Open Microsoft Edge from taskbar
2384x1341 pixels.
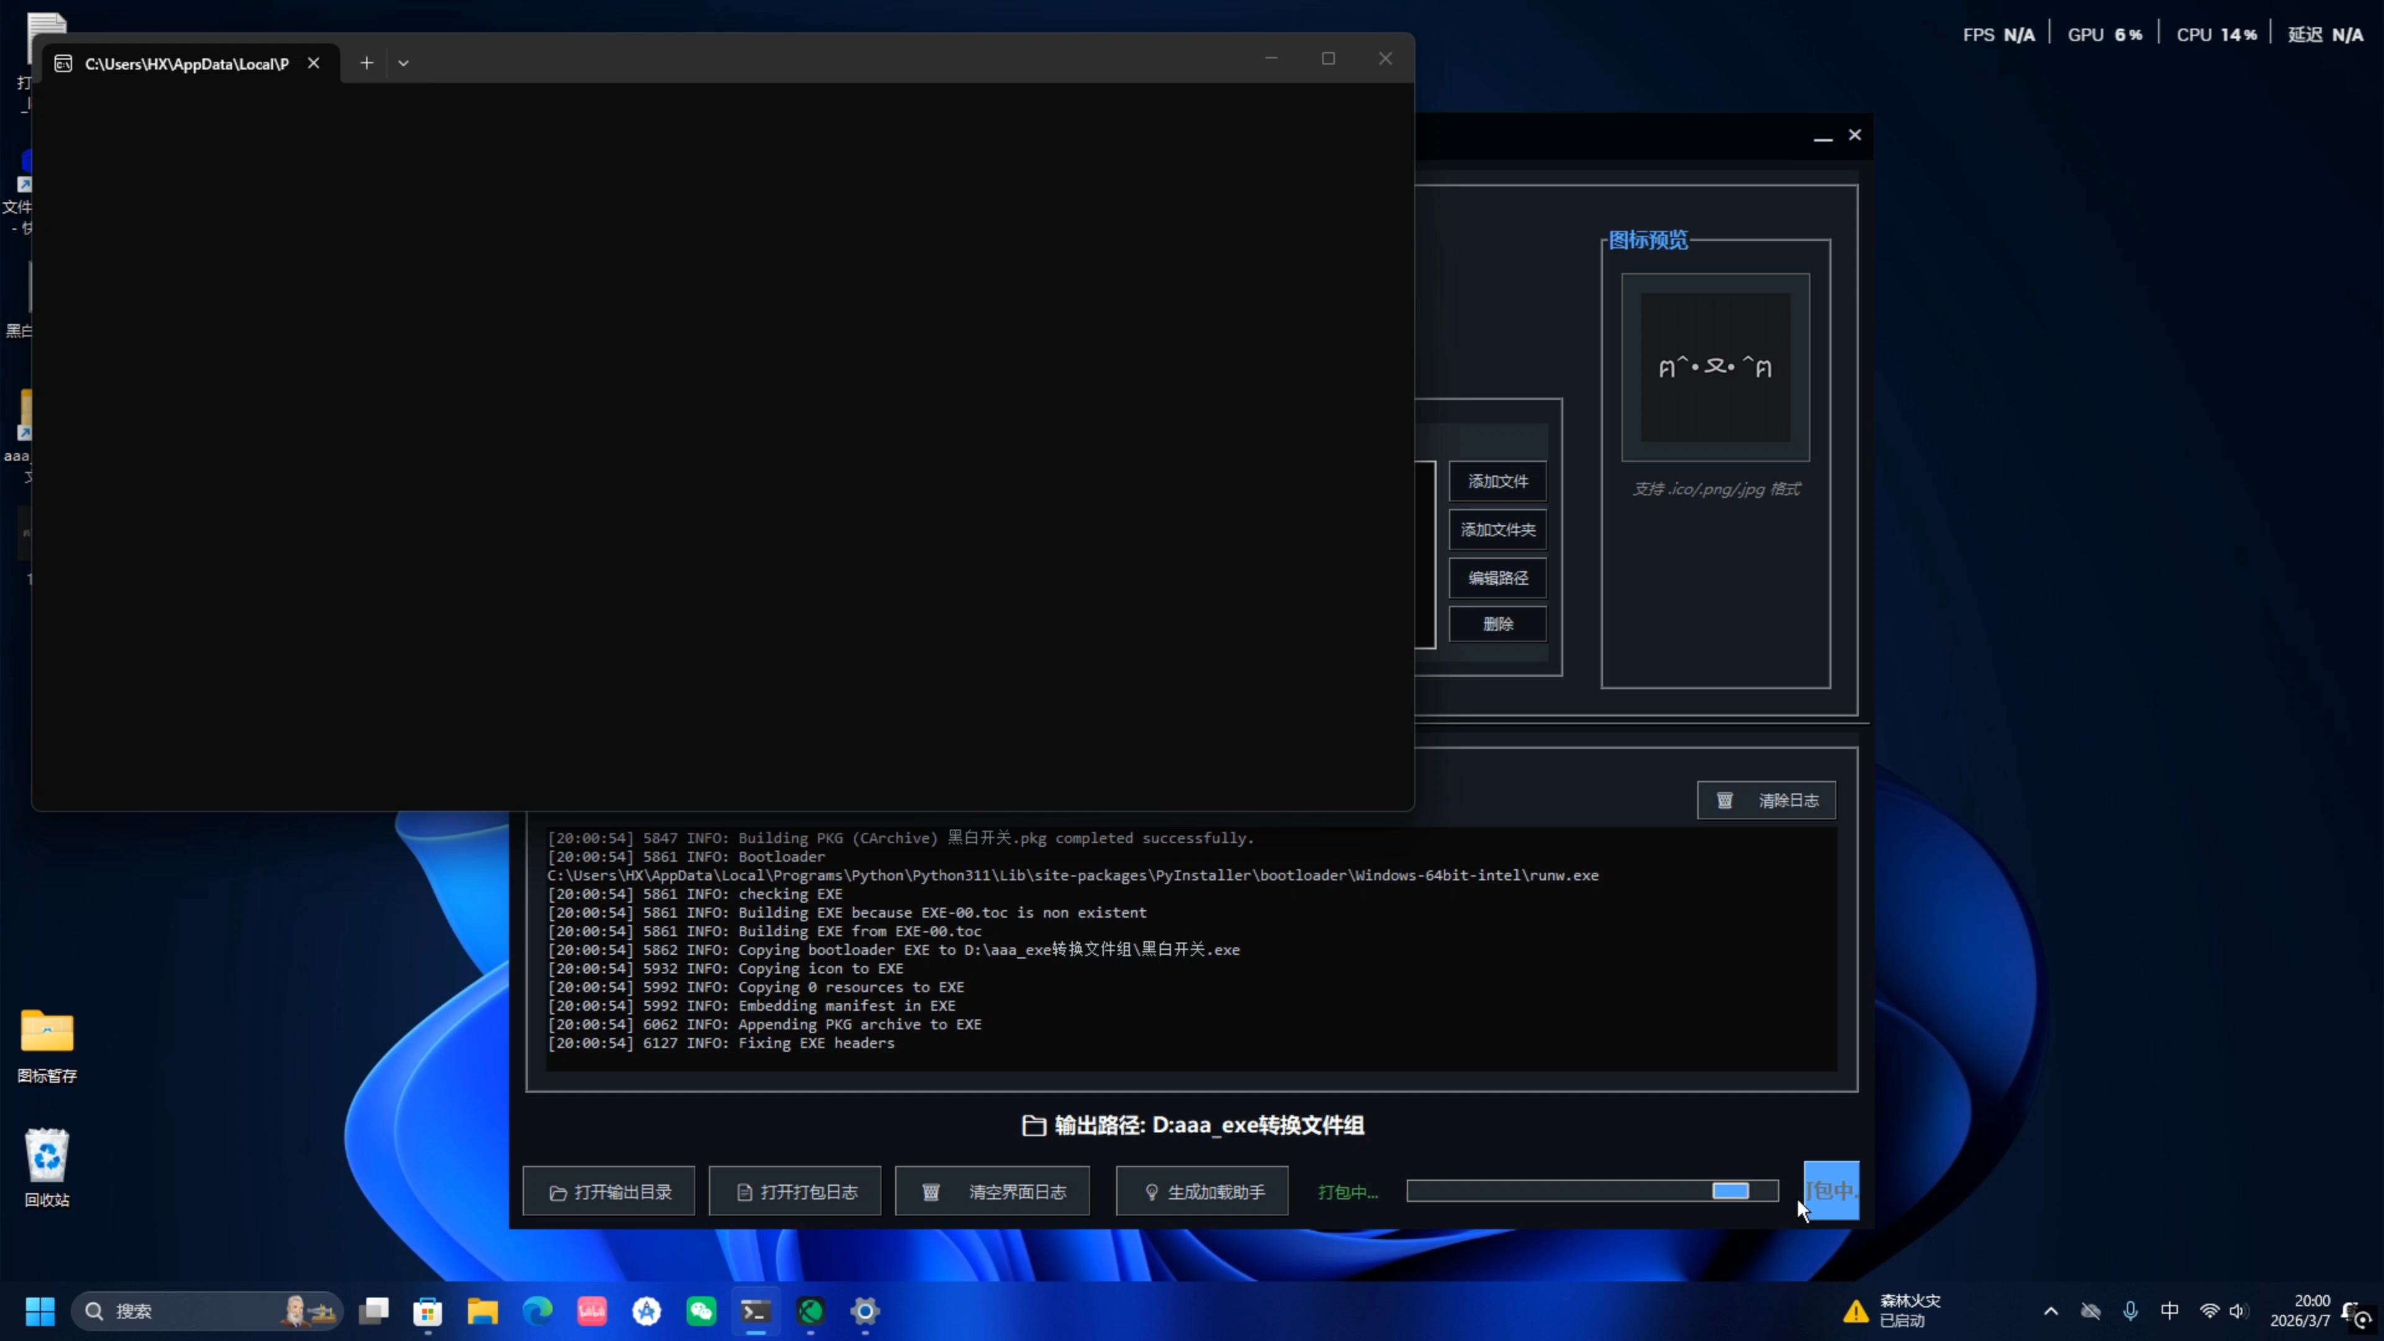[537, 1311]
